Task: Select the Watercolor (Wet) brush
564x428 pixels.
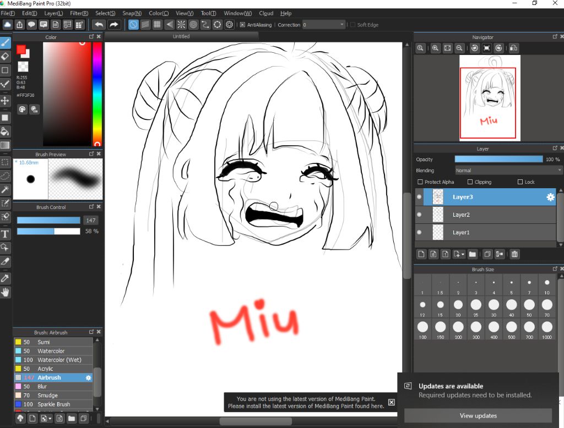Action: point(53,360)
